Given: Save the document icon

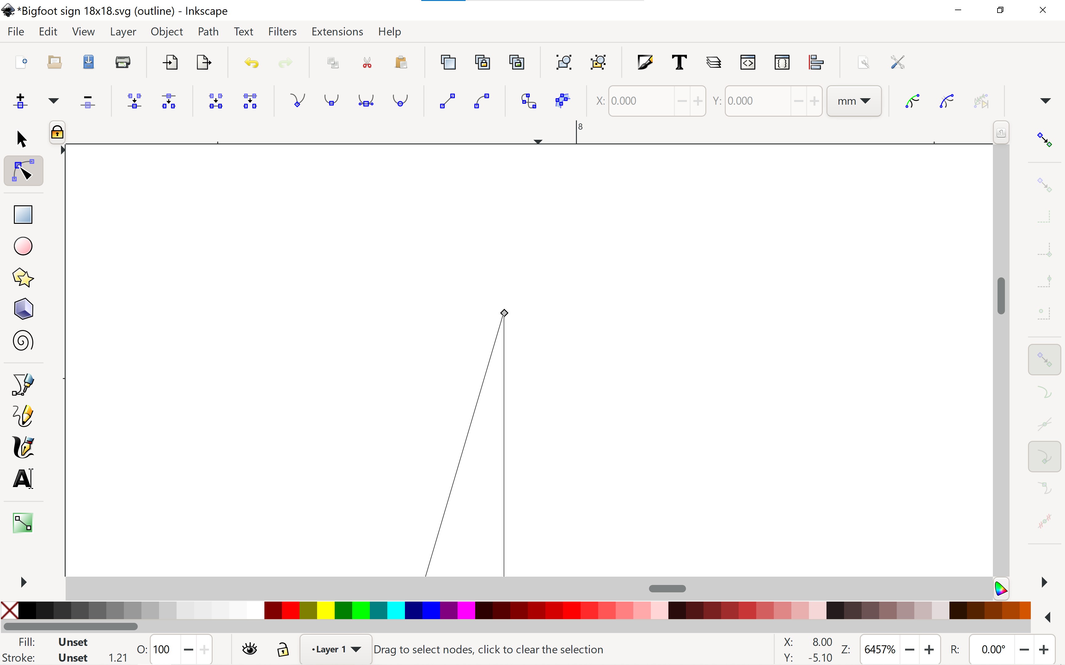Looking at the screenshot, I should (x=88, y=62).
